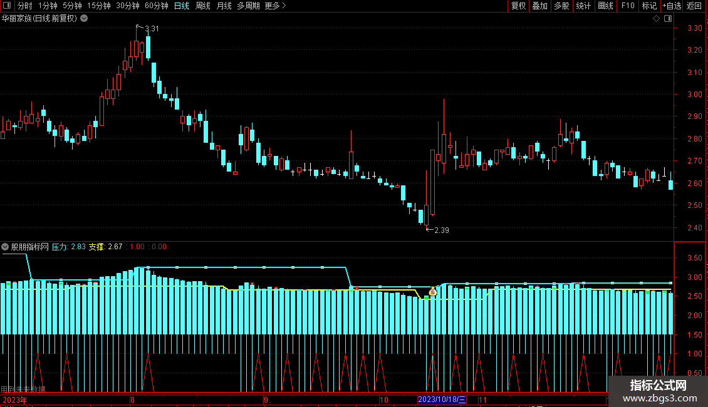708x407 pixels.
Task: Toggle the right side panel icon
Action: pos(668,19)
